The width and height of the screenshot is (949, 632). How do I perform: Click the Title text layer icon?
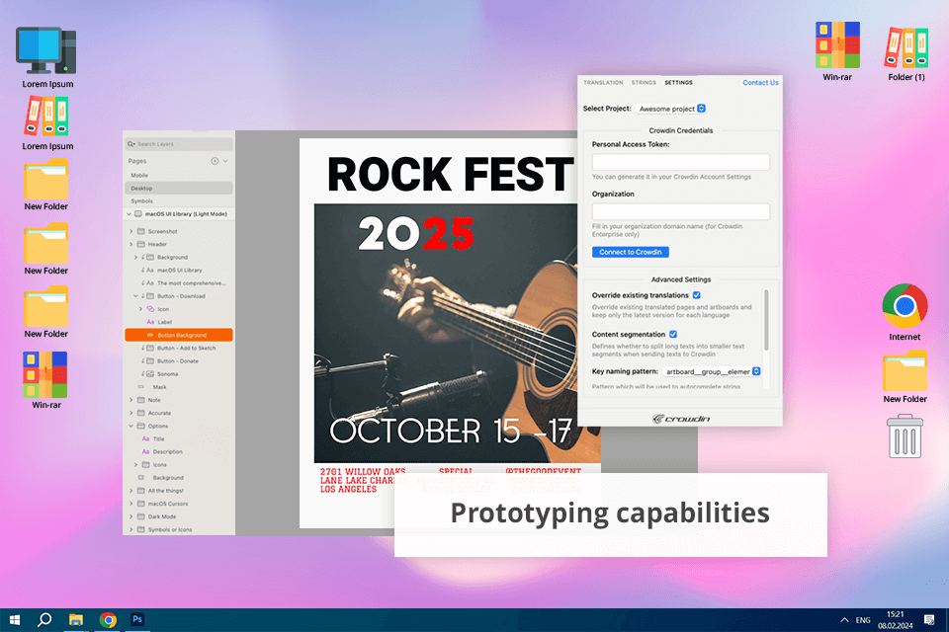[x=145, y=439]
